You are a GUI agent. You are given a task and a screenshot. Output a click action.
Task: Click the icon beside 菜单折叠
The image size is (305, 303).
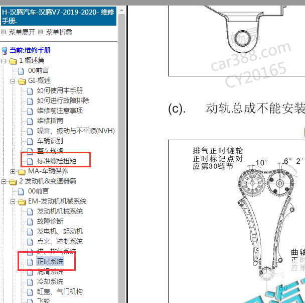point(40,32)
